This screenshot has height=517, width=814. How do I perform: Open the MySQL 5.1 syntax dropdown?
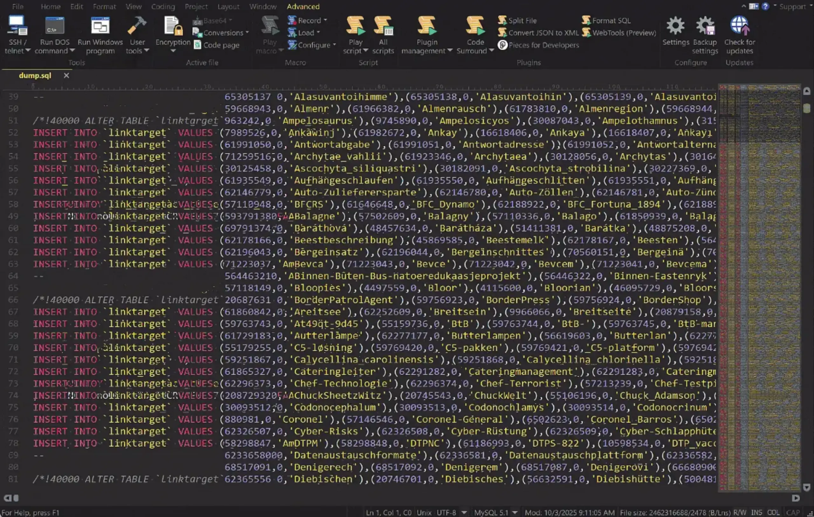[515, 513]
